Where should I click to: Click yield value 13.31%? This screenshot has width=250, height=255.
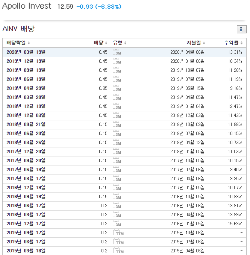[235, 52]
